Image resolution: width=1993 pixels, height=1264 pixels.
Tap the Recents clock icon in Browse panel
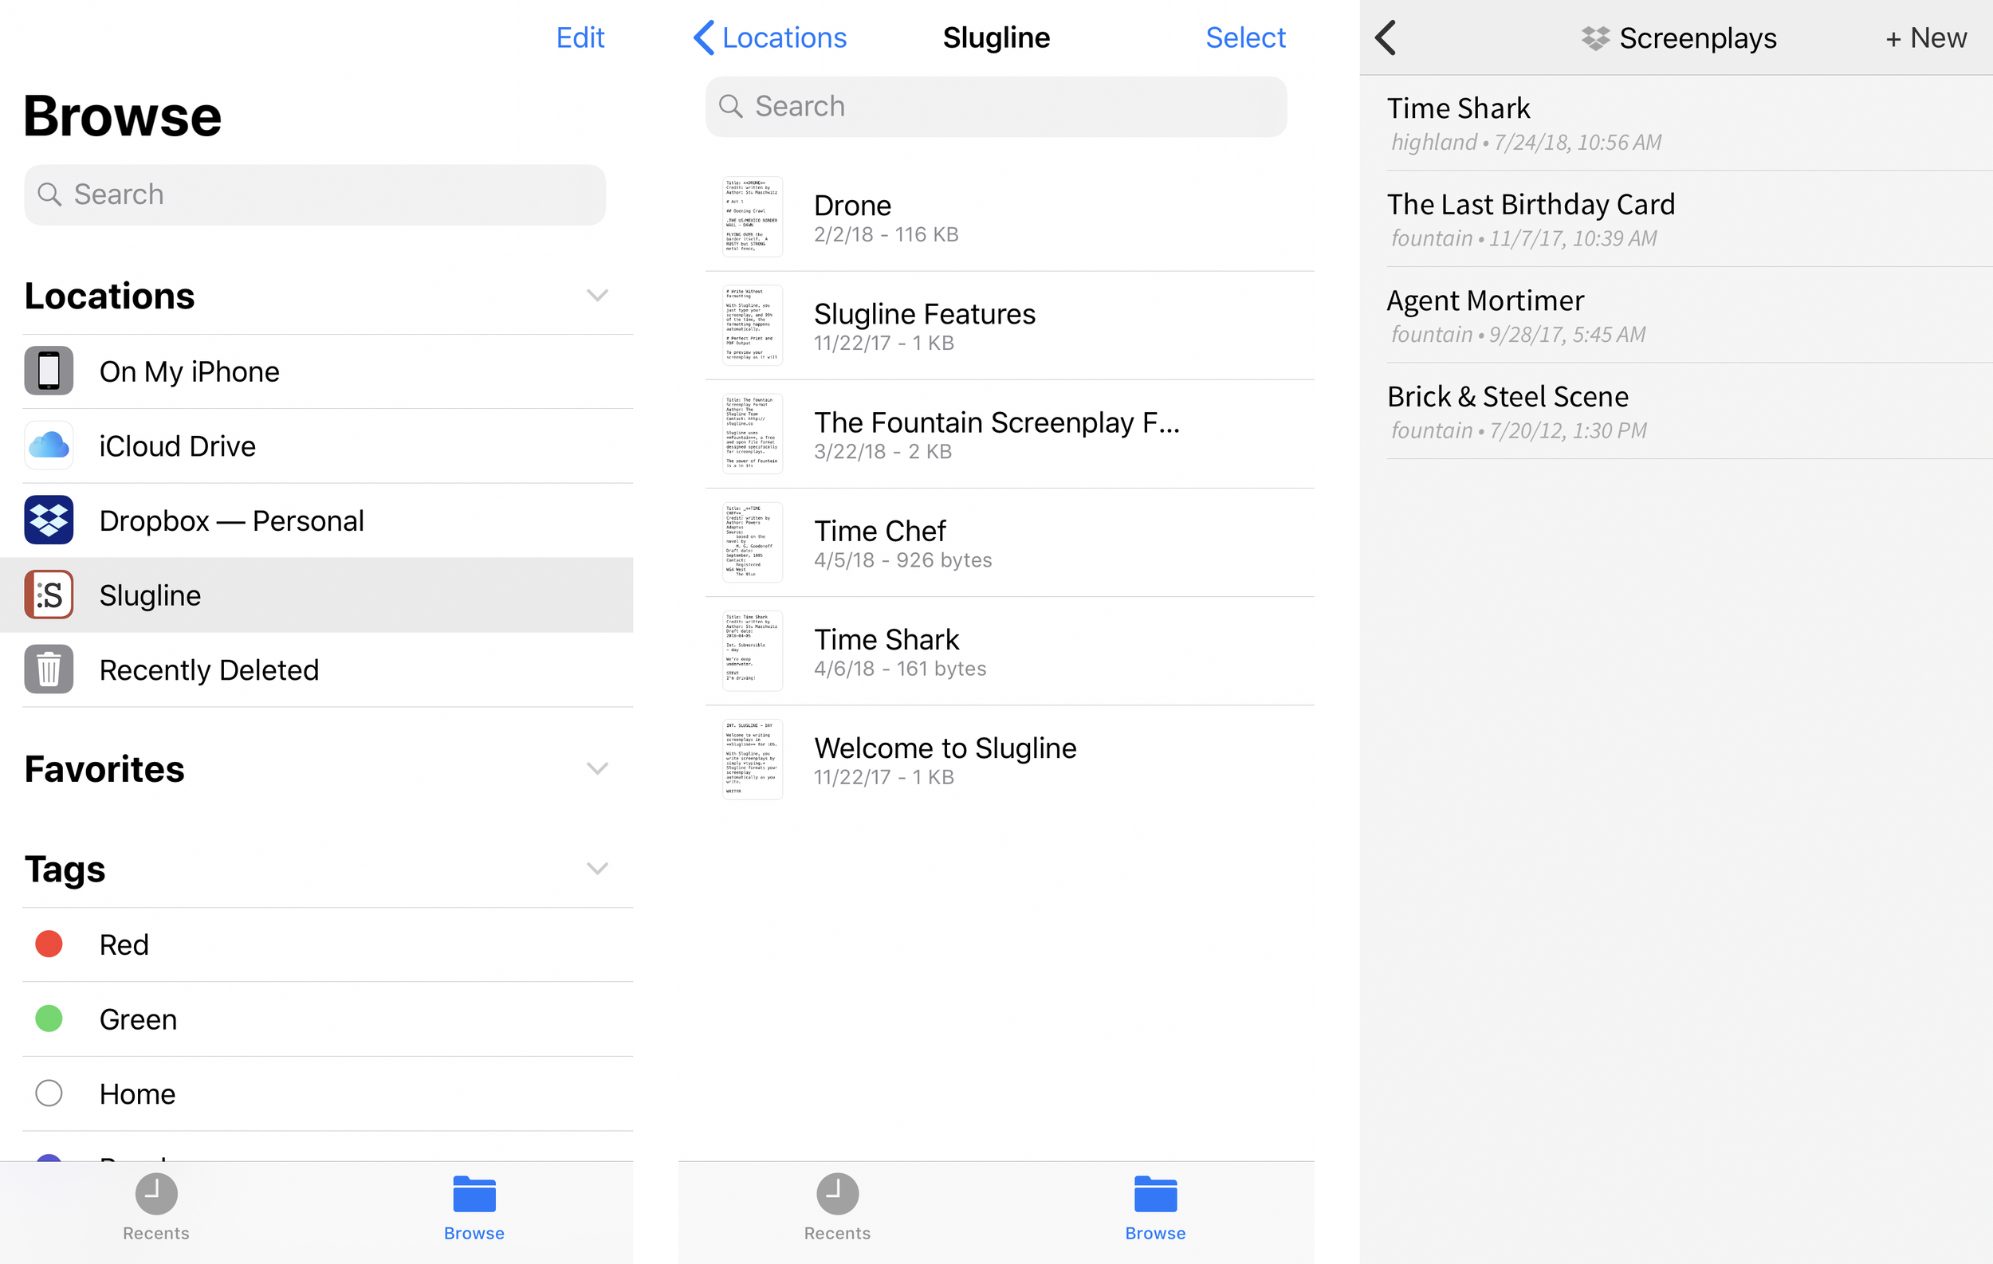tap(155, 1193)
